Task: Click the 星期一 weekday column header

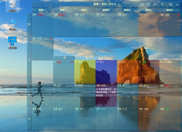Action: pos(42,10)
